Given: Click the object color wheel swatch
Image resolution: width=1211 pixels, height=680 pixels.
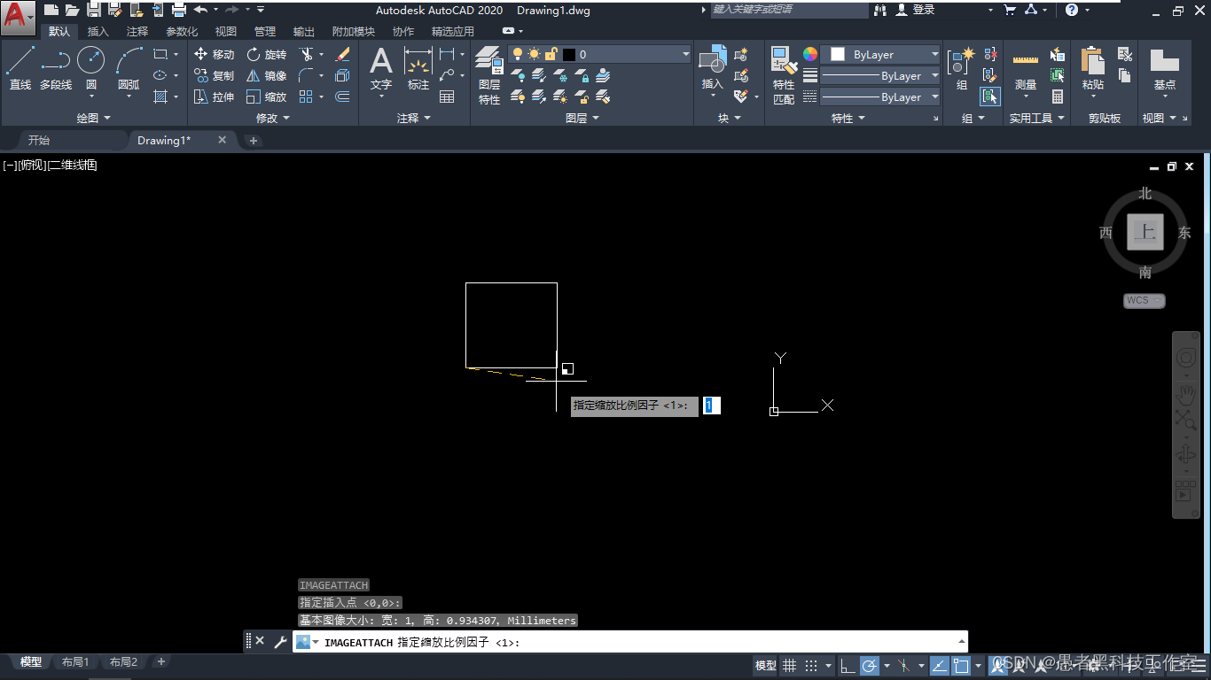Looking at the screenshot, I should (x=810, y=54).
